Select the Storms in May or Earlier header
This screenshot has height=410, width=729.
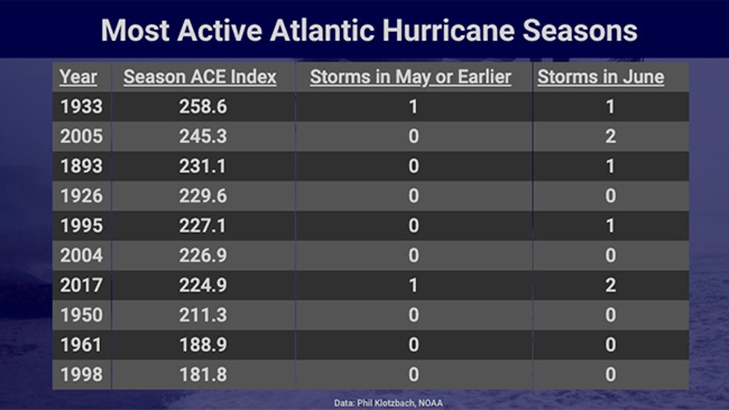(411, 77)
